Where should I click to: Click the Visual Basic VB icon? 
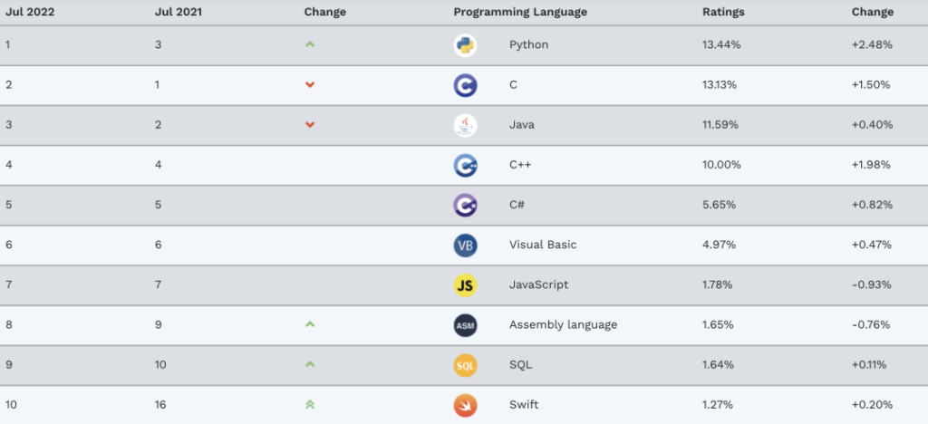tap(465, 245)
